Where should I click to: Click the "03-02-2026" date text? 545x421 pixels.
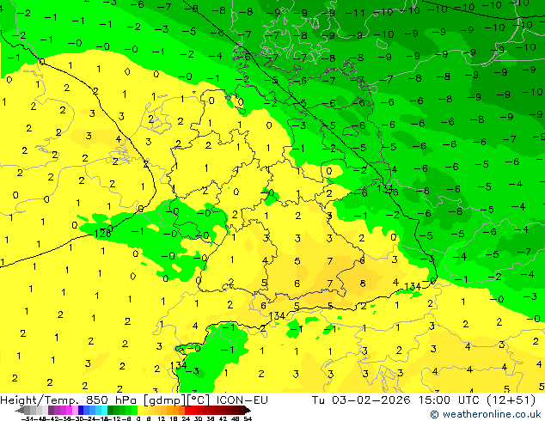(370, 400)
